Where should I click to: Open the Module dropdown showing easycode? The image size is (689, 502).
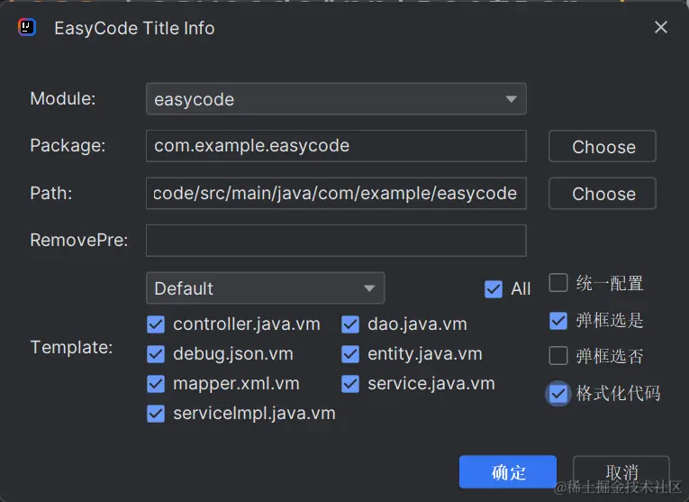pyautogui.click(x=336, y=99)
